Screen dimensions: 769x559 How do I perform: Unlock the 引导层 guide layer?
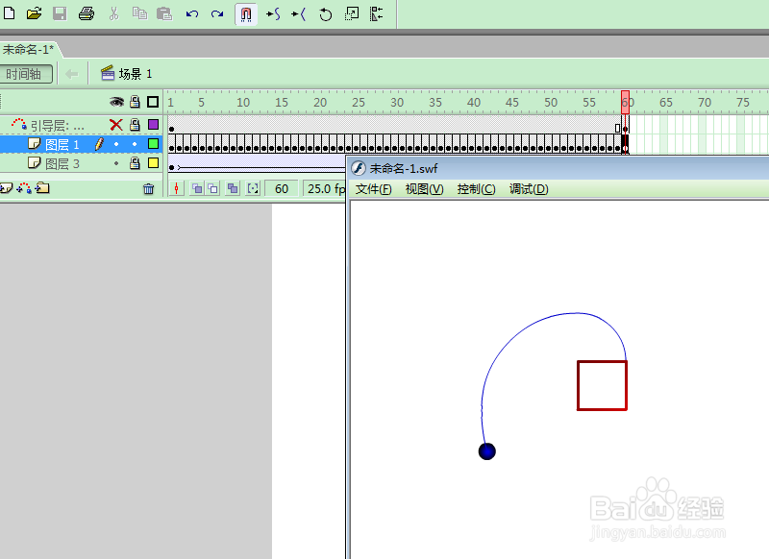(x=135, y=125)
